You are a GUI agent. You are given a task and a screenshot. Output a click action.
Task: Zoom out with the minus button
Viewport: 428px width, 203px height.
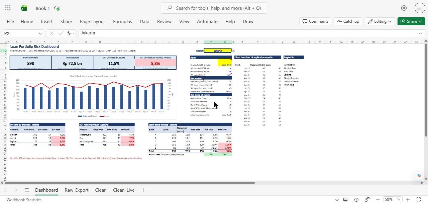[x=378, y=200]
